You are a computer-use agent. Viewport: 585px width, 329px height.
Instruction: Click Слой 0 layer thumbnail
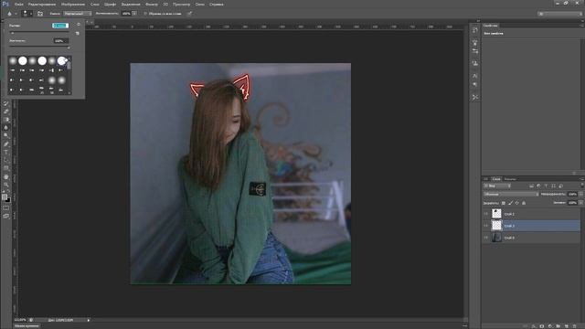point(496,238)
